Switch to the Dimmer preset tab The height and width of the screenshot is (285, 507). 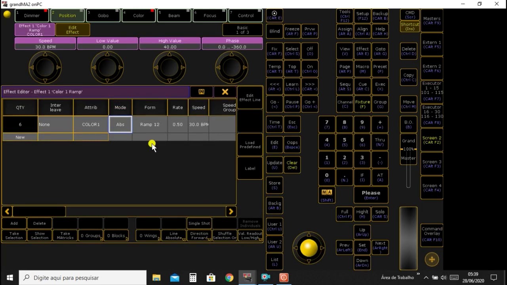pos(32,15)
